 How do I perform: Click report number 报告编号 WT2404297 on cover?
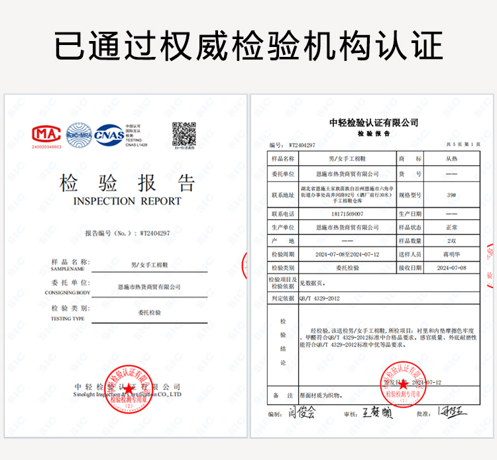pyautogui.click(x=127, y=234)
